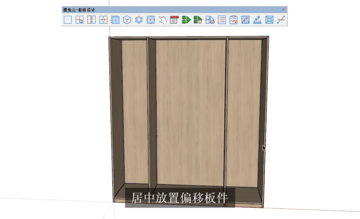
Task: Click the clipboard with red arrow icon
Action: click(234, 20)
